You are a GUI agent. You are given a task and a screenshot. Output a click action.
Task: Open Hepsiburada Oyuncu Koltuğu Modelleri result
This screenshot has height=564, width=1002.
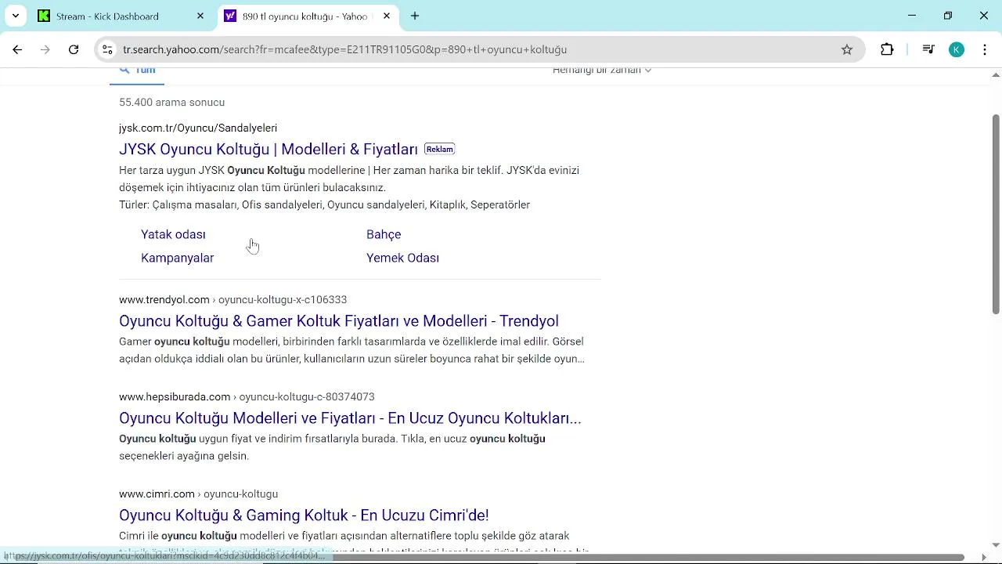[x=350, y=418]
